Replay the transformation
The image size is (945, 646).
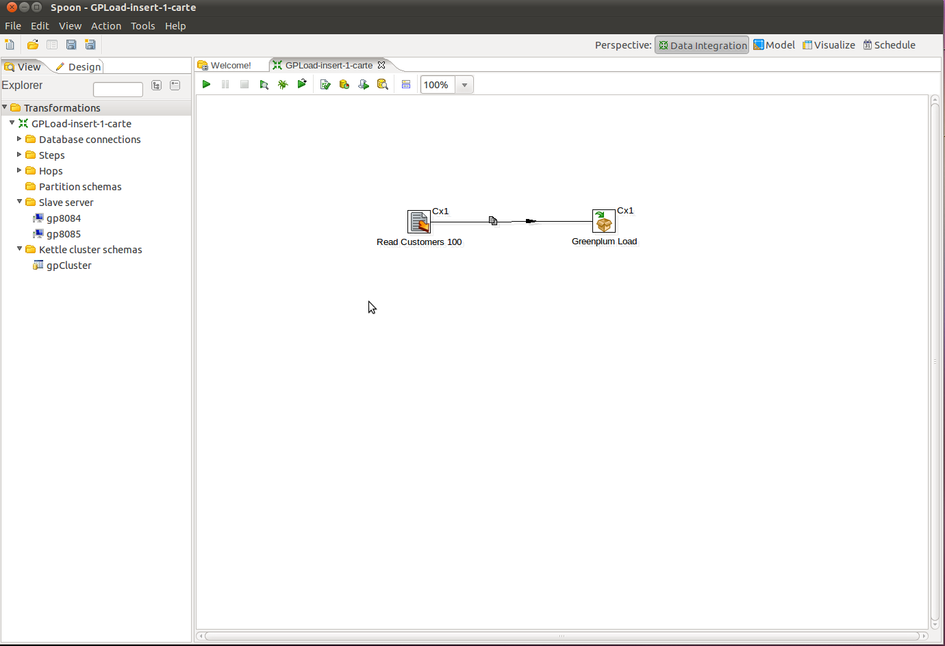pyautogui.click(x=302, y=84)
